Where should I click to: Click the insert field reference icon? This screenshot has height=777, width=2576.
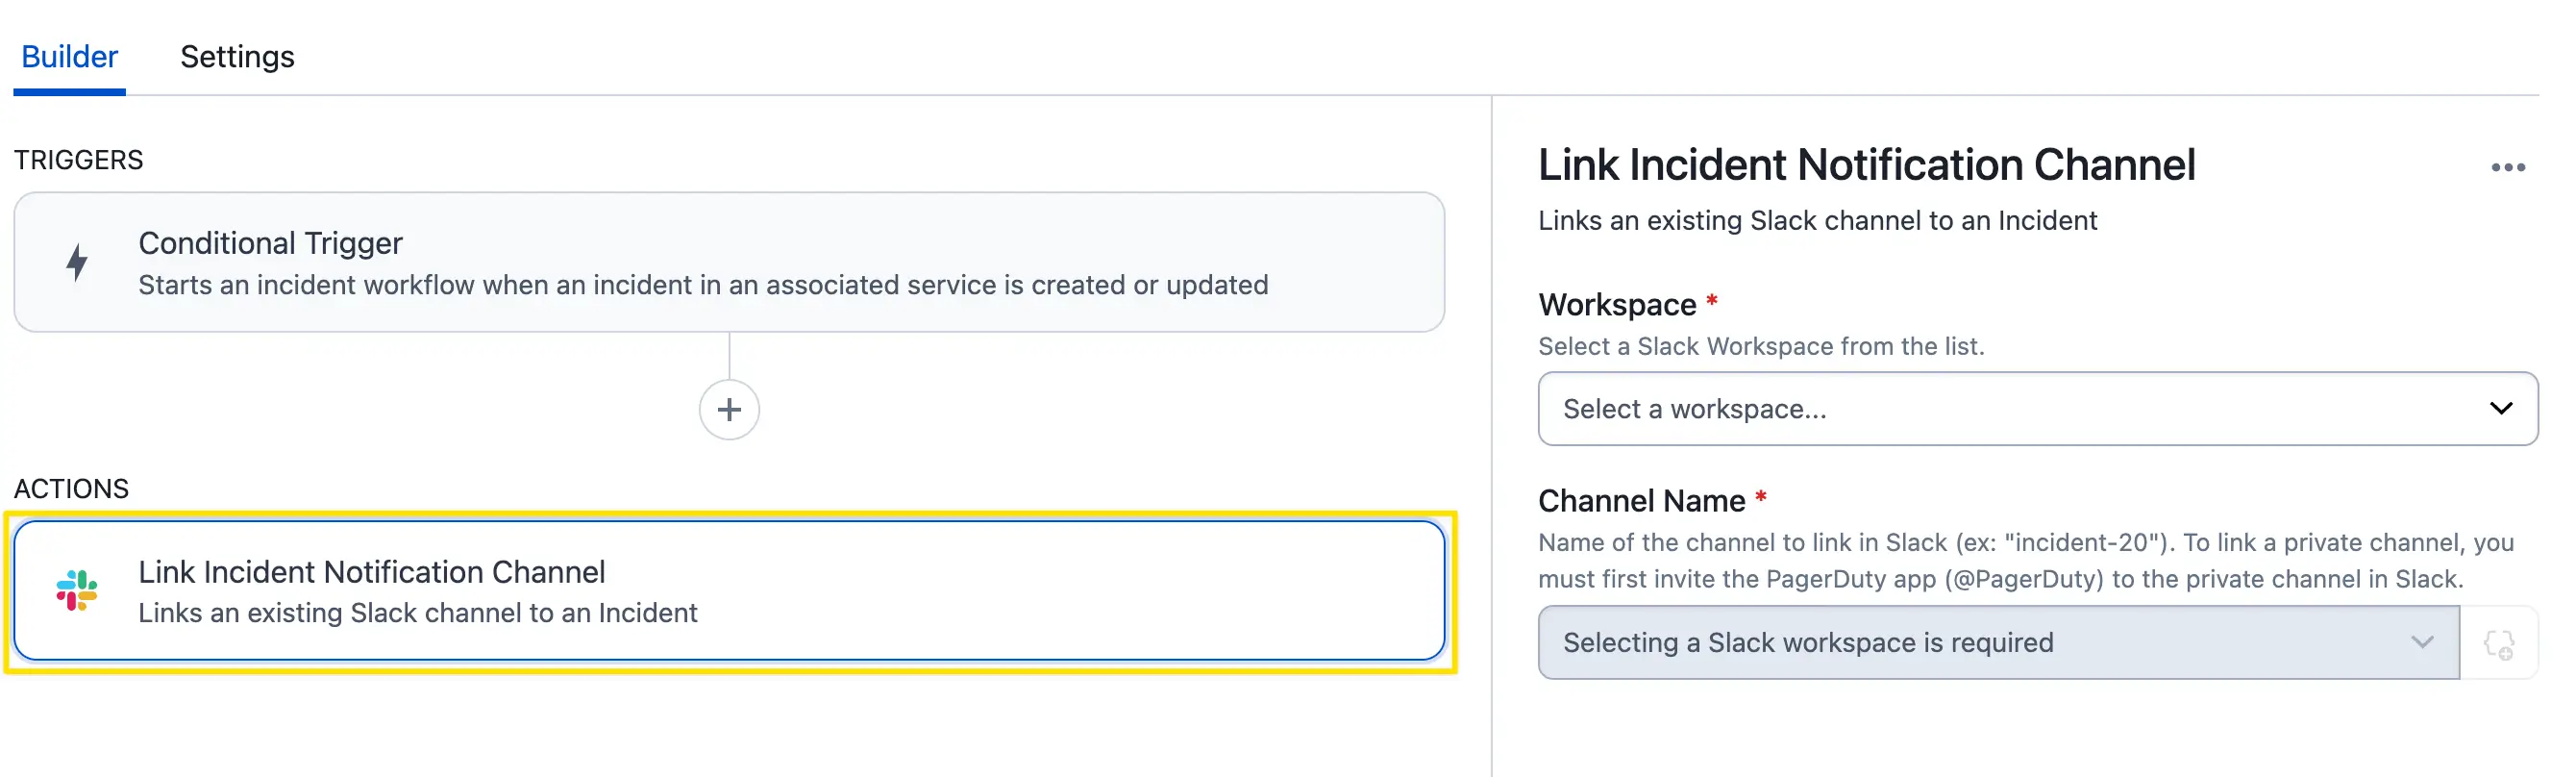(x=2499, y=643)
